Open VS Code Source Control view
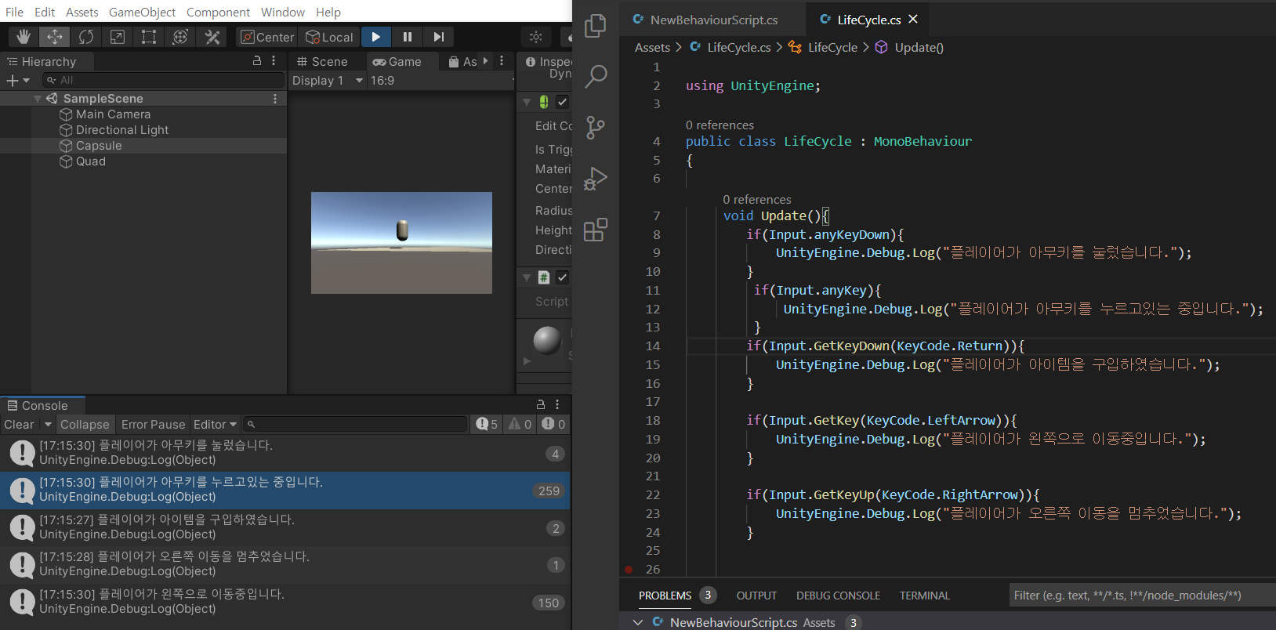Screen dimensions: 1276x630 pos(596,127)
